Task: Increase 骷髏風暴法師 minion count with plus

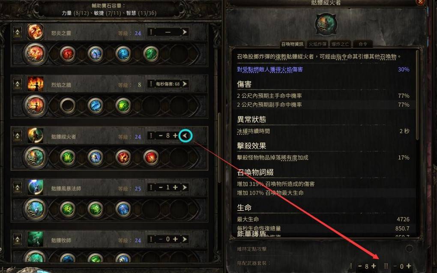Action: tap(175, 187)
